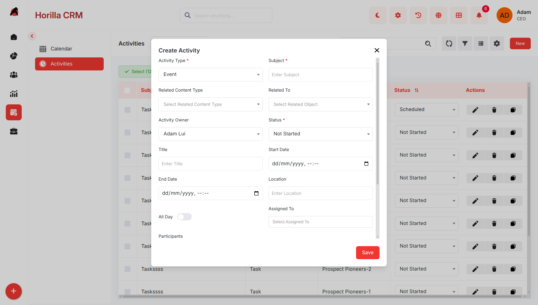Screen dimensions: 538x305
Task: Open the filter funnel icon
Action: click(x=465, y=43)
